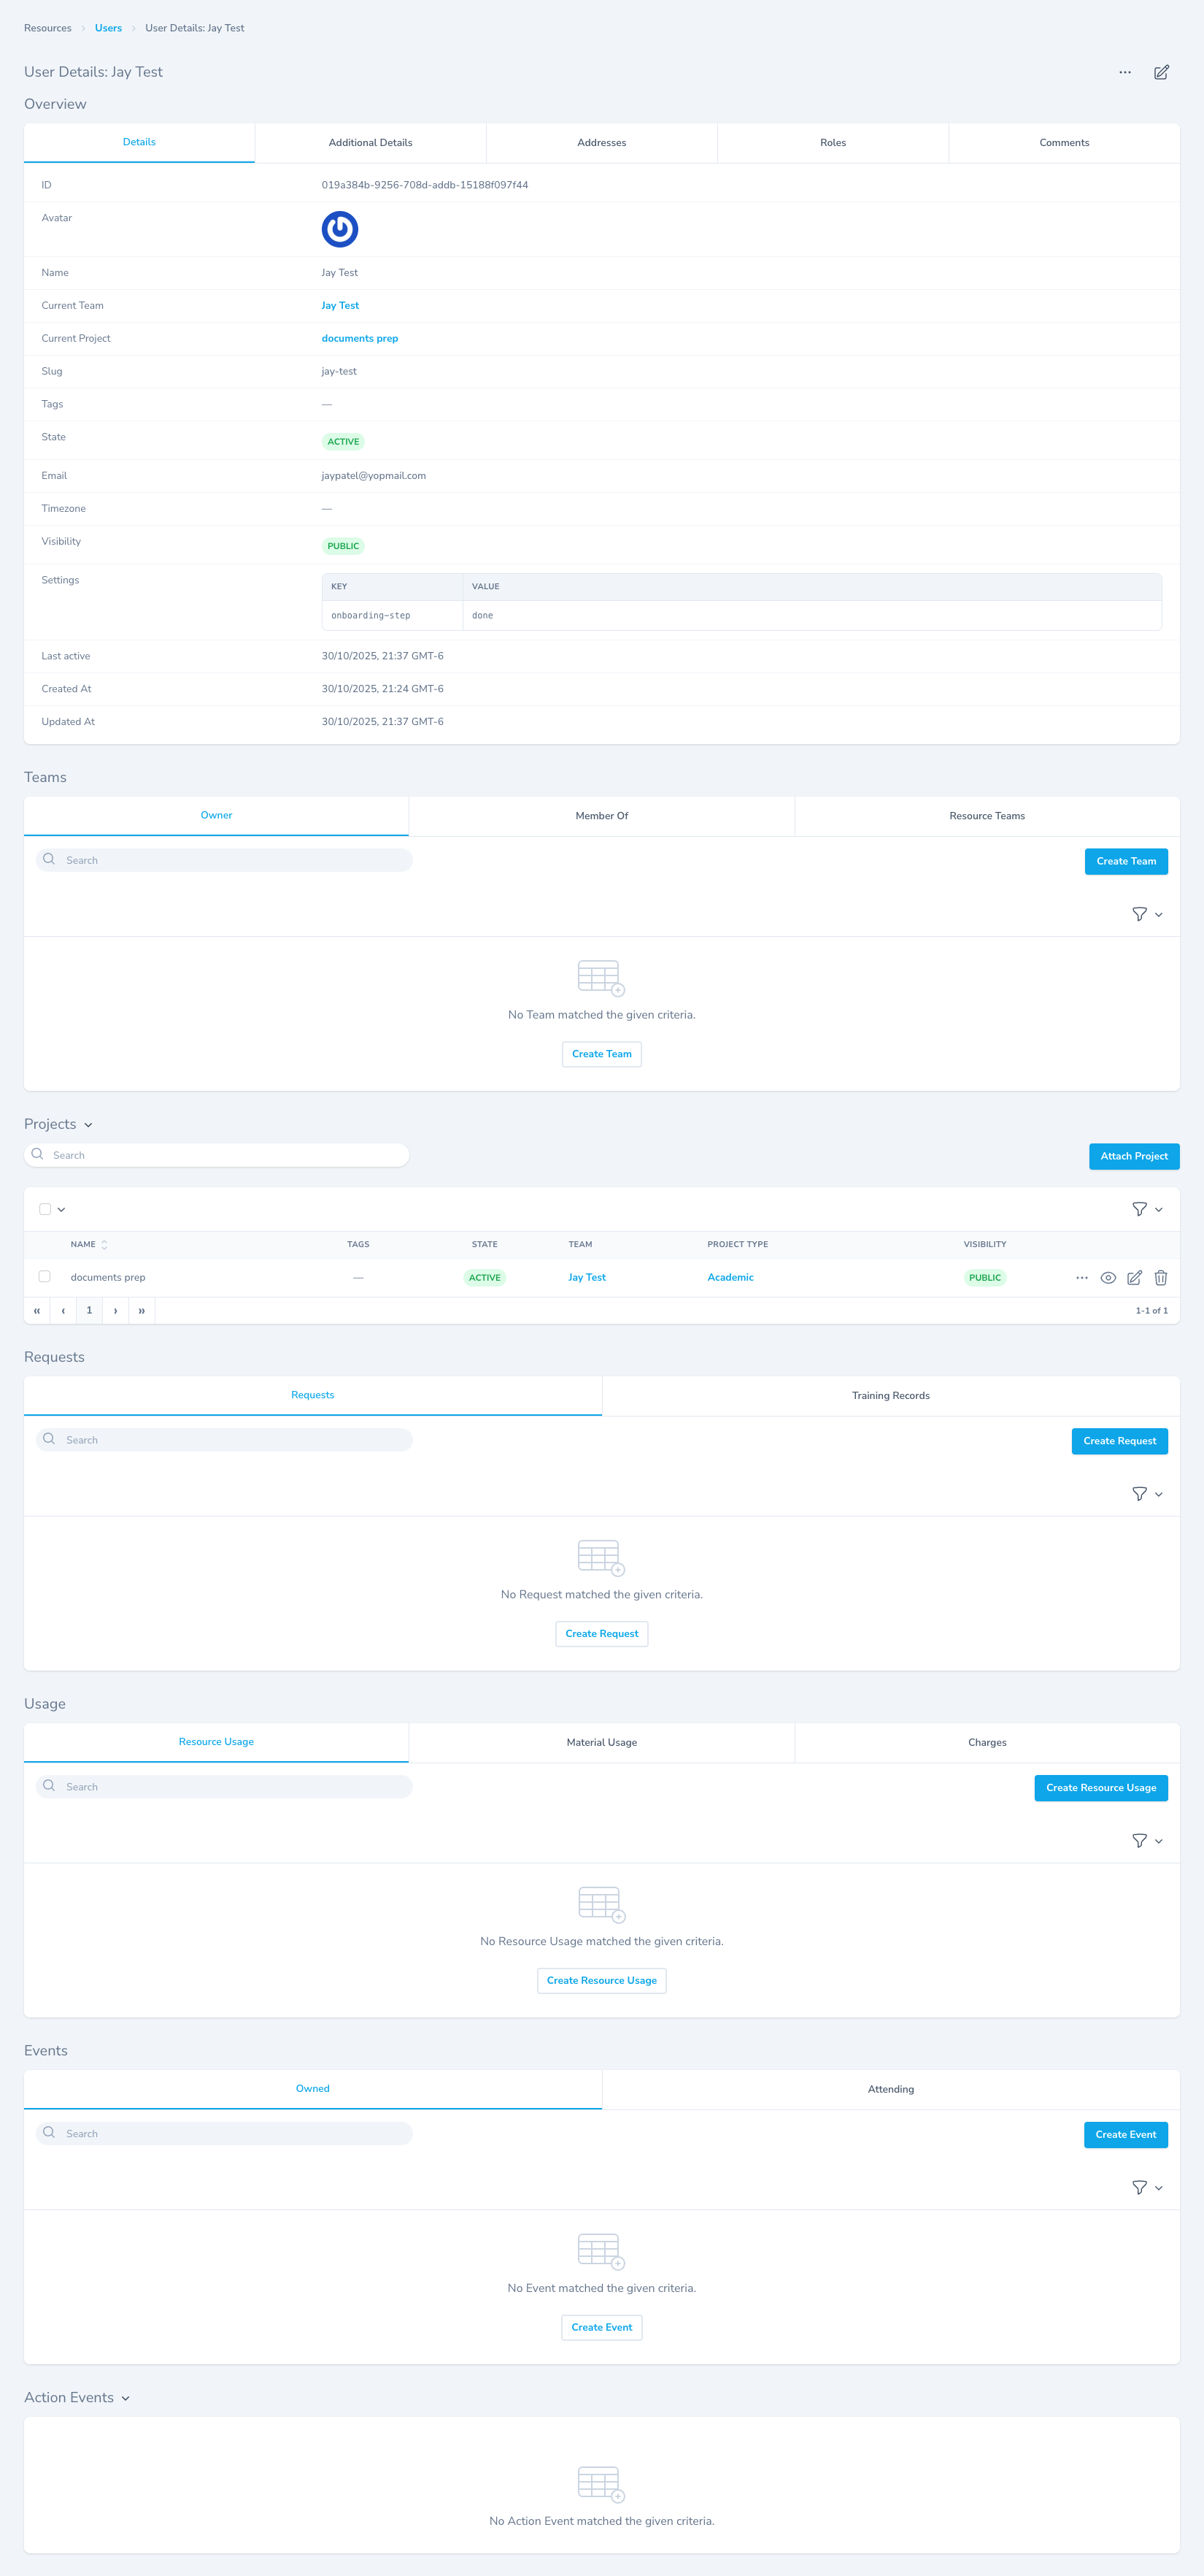Screen dimensions: 1204x2576
Task: Open the filter funnel in Resource Usage section
Action: [1139, 1840]
